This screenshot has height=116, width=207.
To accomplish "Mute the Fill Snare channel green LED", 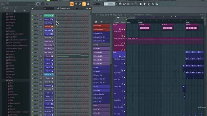I will (x=33, y=86).
